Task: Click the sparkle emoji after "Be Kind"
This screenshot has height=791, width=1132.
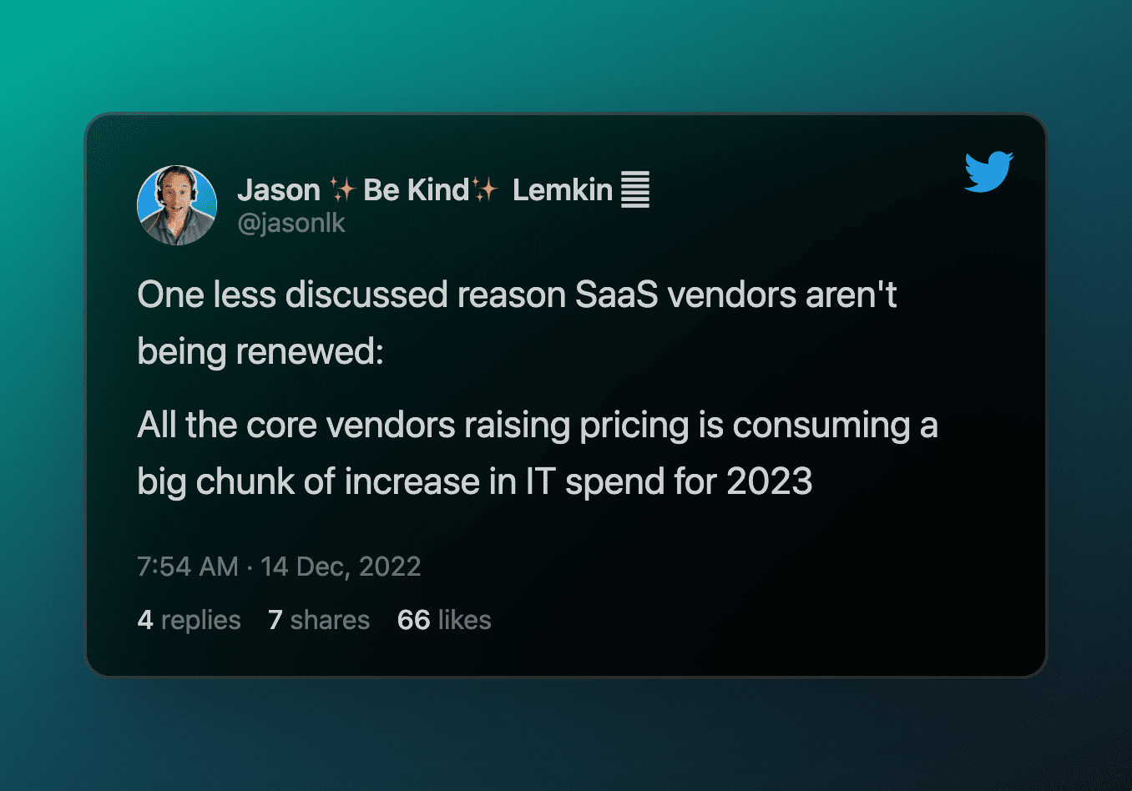Action: [x=485, y=190]
